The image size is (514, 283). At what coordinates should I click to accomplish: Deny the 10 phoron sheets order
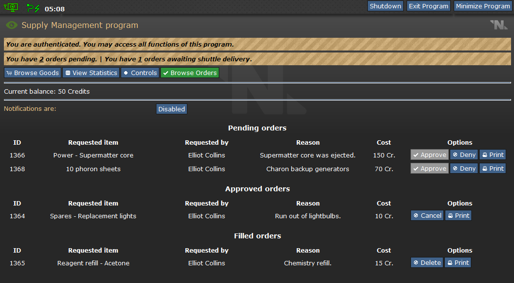pyautogui.click(x=463, y=169)
